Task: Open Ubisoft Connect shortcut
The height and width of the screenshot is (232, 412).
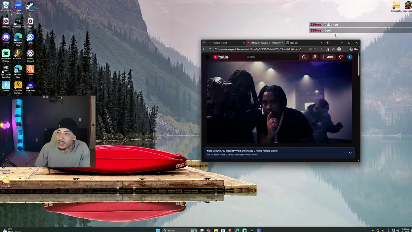Action: 30,55
